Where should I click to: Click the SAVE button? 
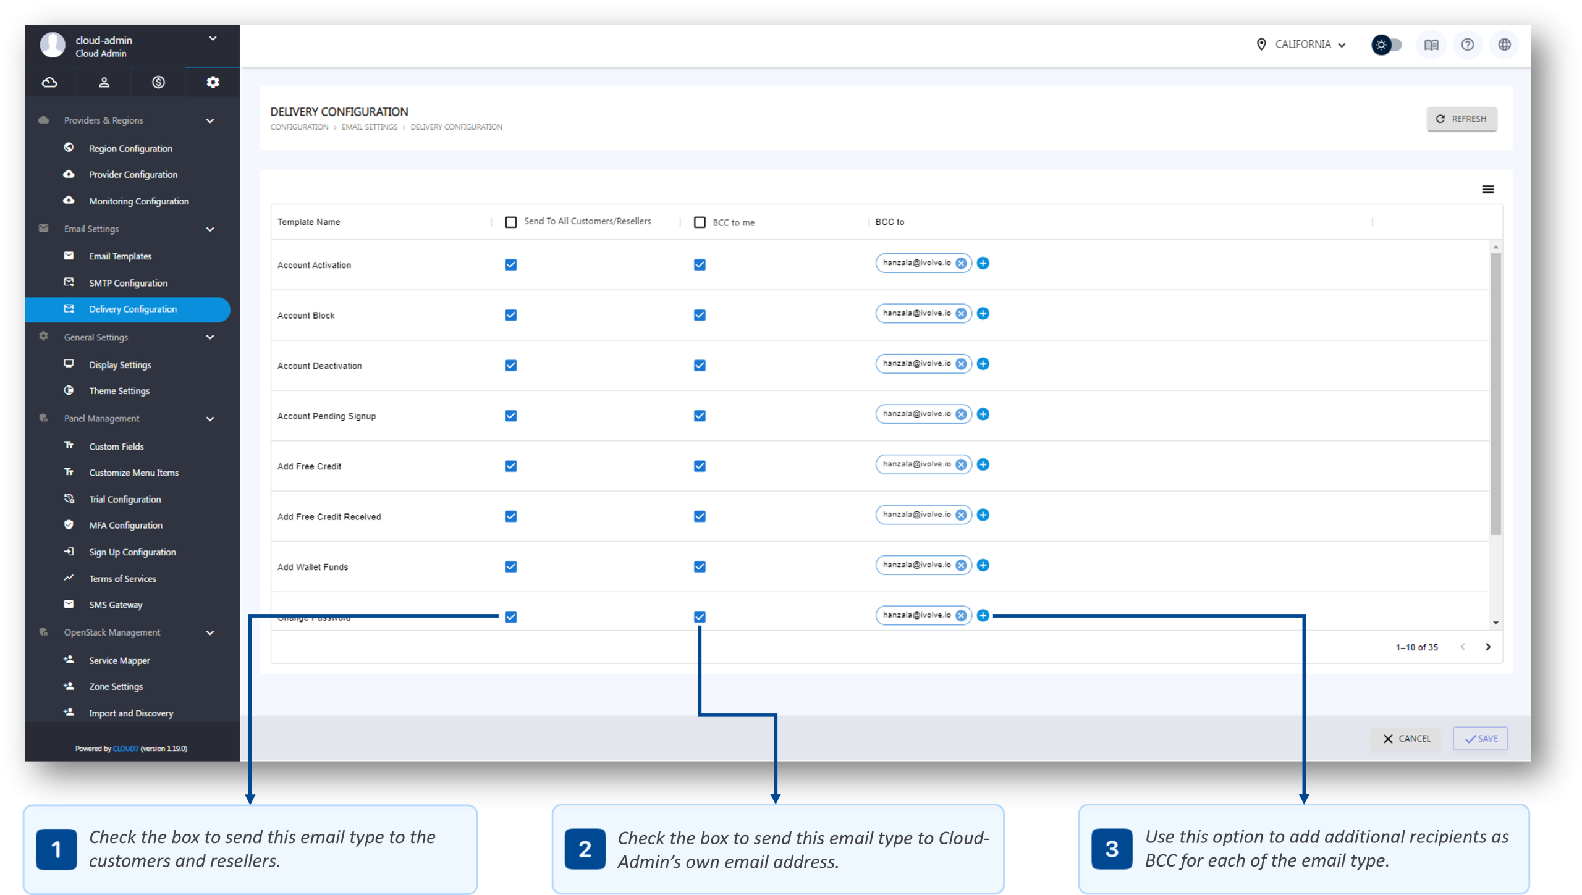click(1481, 739)
